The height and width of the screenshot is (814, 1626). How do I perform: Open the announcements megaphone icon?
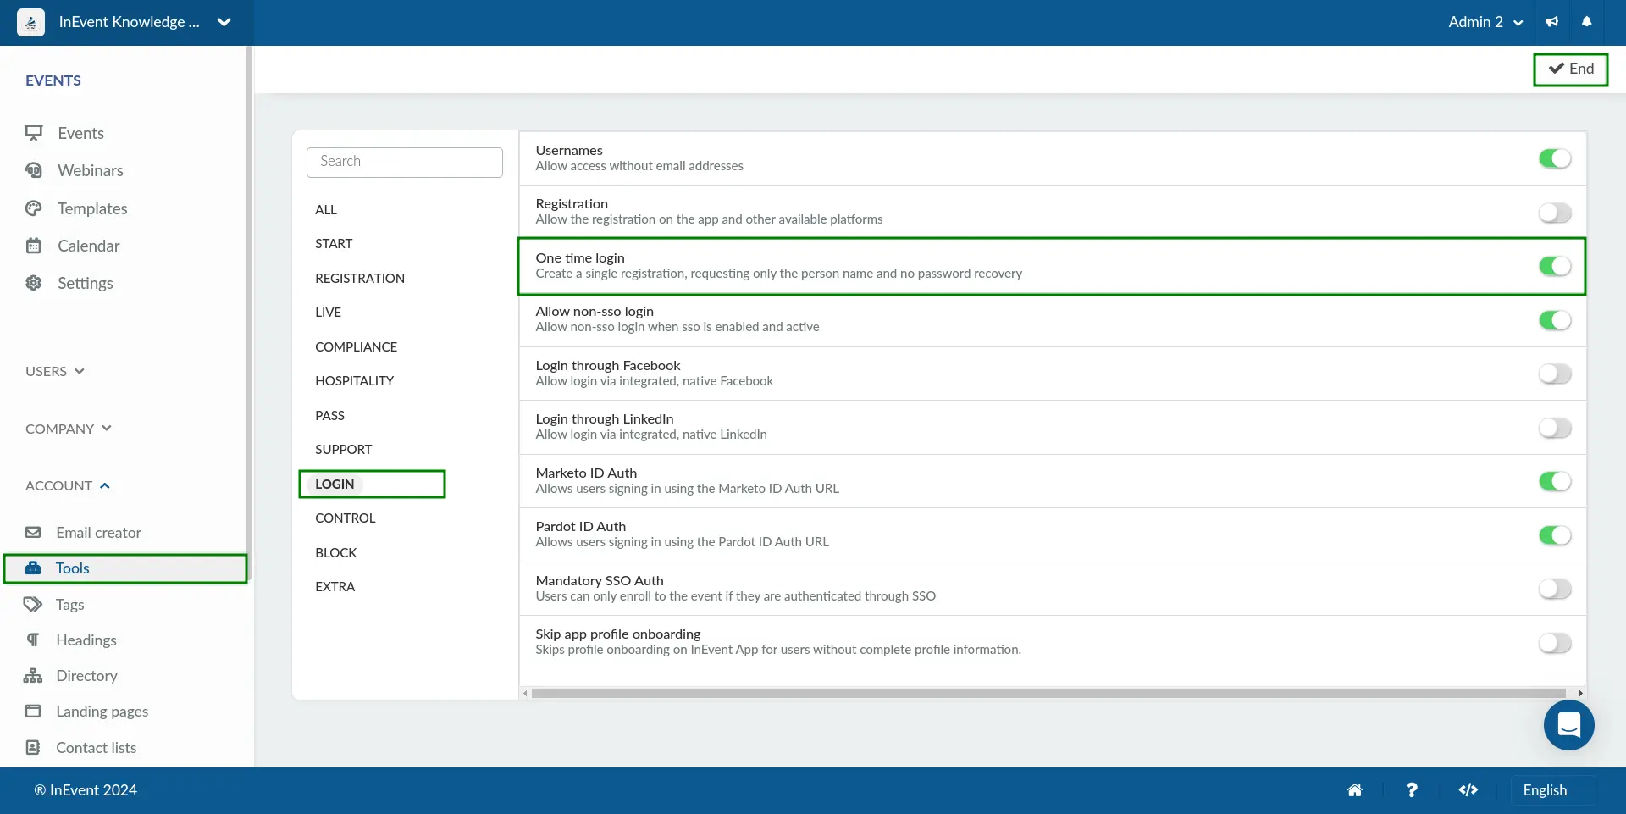(x=1551, y=22)
